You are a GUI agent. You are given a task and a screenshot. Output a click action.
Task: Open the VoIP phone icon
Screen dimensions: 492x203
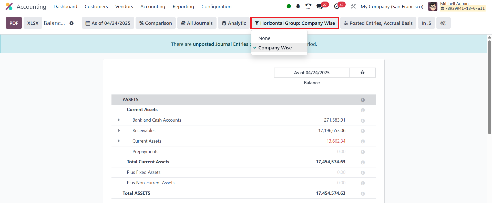point(308,6)
